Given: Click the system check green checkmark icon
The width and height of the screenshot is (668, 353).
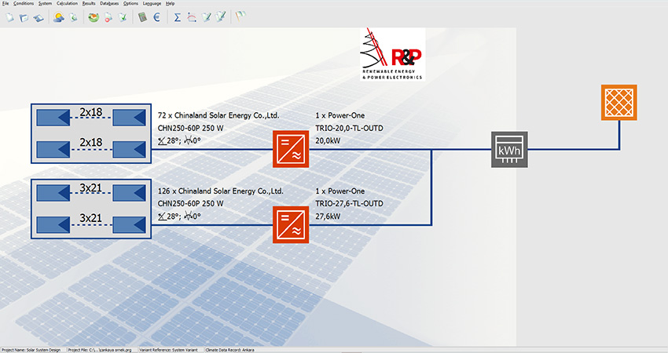Looking at the screenshot, I should (x=123, y=17).
